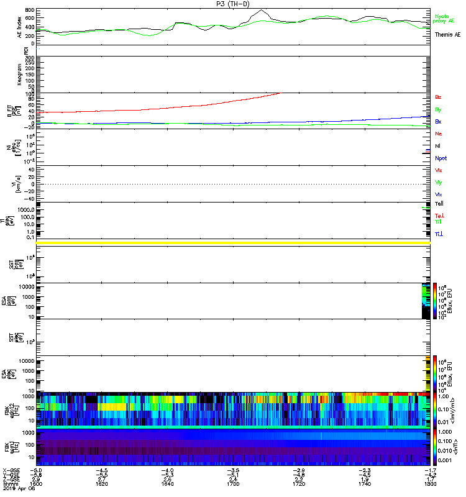Select the red Ne legend label

pyautogui.click(x=439, y=134)
